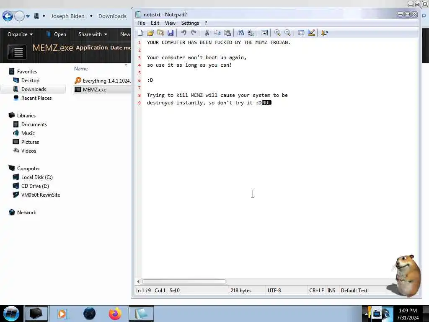Copy selection using Notepad2 toolbar icon
429x322 pixels.
click(217, 33)
